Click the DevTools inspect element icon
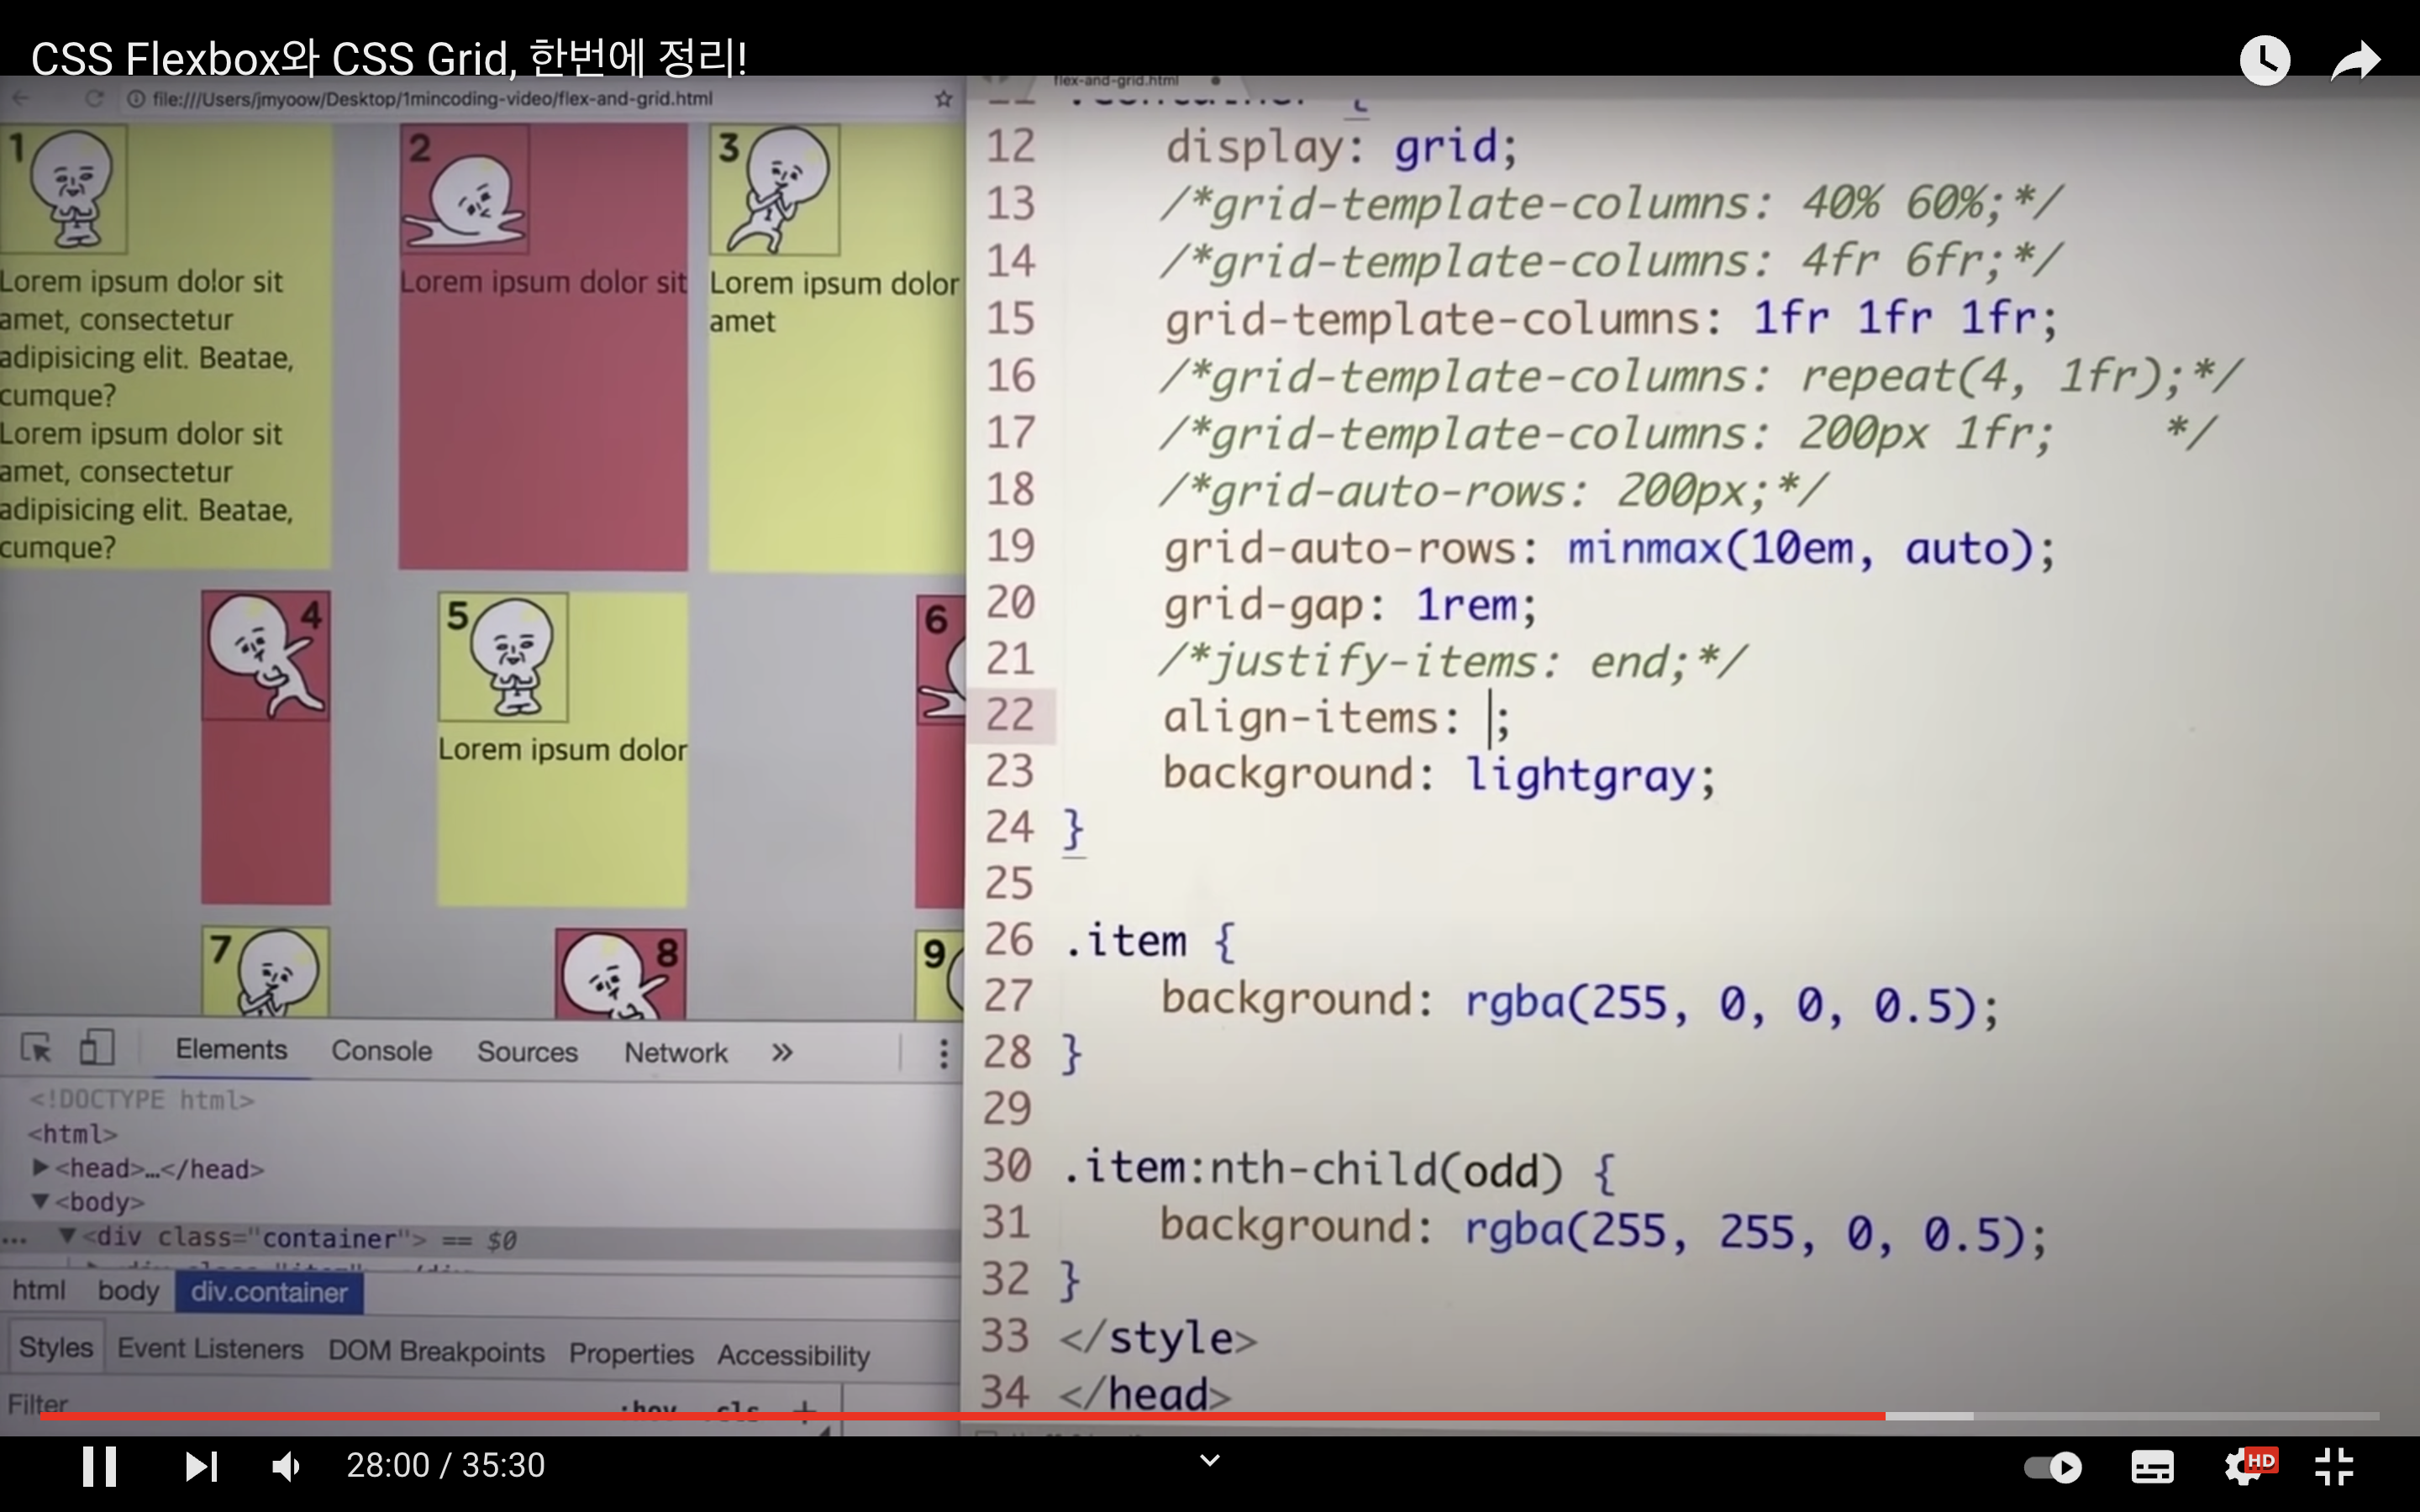The width and height of the screenshot is (2420, 1512). point(37,1049)
